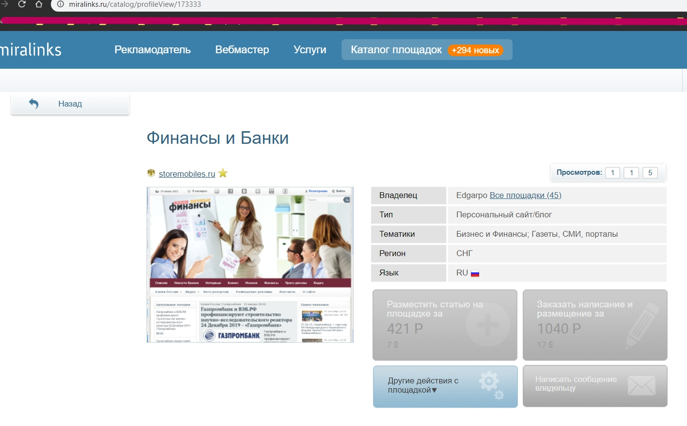The height and width of the screenshot is (426, 687).
Task: Open the Вебмастер menu
Action: click(242, 50)
